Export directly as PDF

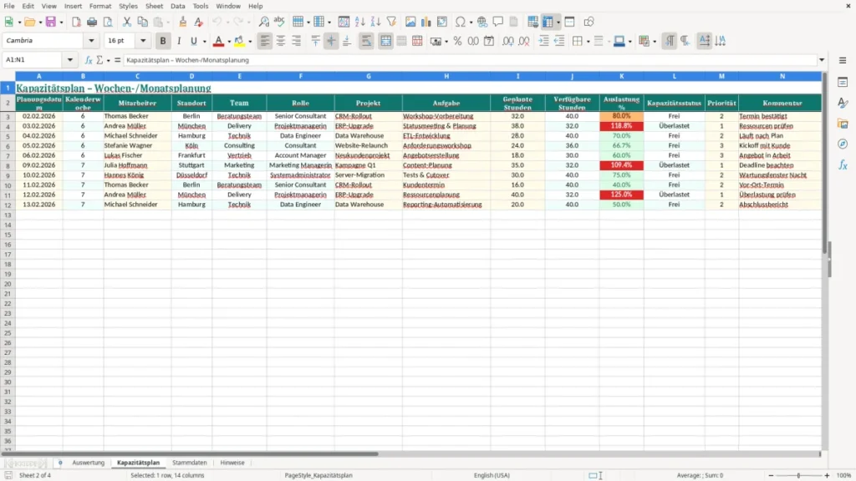pyautogui.click(x=76, y=22)
